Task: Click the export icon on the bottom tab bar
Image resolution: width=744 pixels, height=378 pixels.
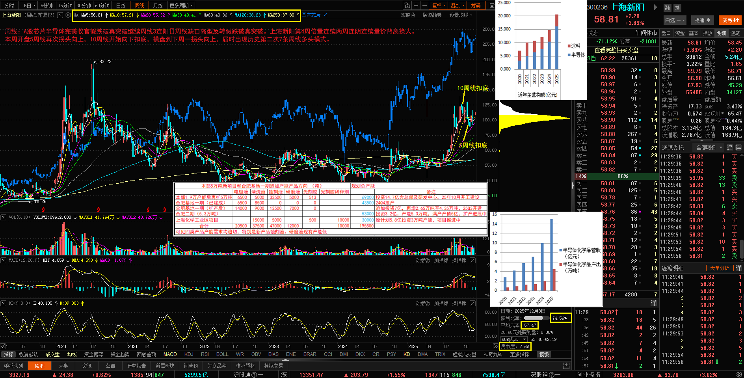Action: [566, 366]
